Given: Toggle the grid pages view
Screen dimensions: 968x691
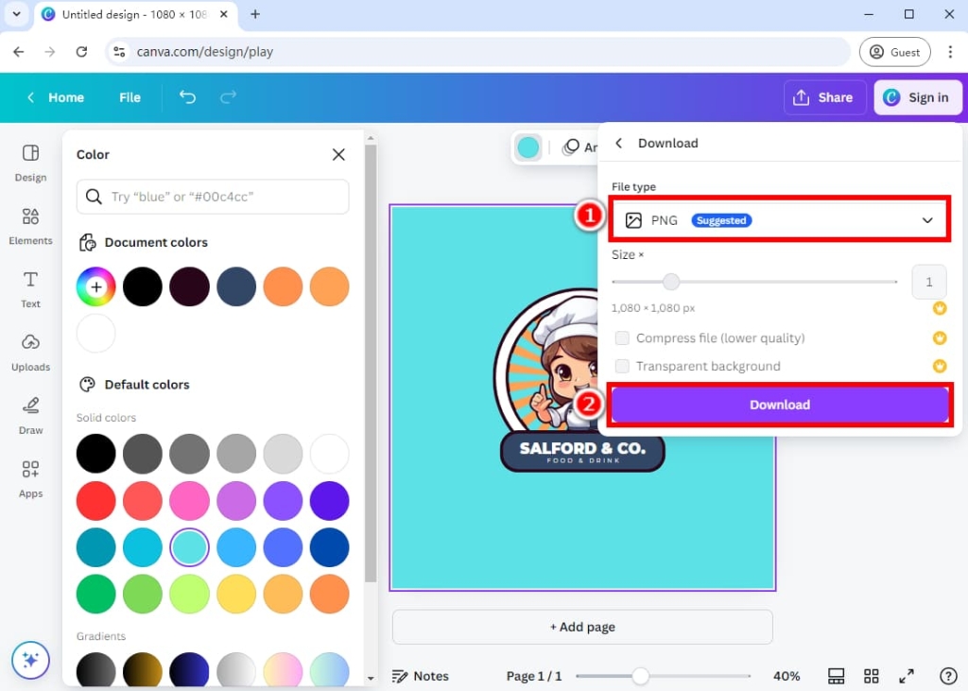Looking at the screenshot, I should point(871,676).
